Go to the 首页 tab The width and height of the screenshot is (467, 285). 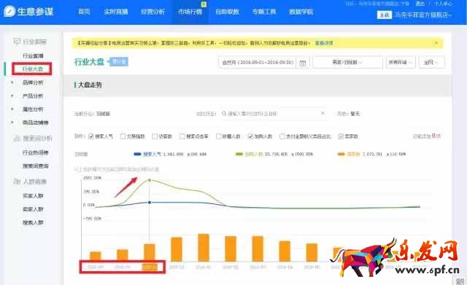[x=84, y=12]
